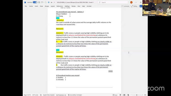Toggle the AutoSave switch
This screenshot has width=171, height=96.
point(35,2)
